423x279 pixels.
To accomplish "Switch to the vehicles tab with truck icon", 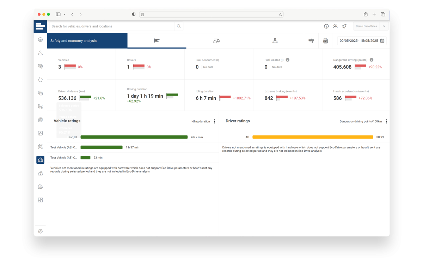I will point(216,41).
